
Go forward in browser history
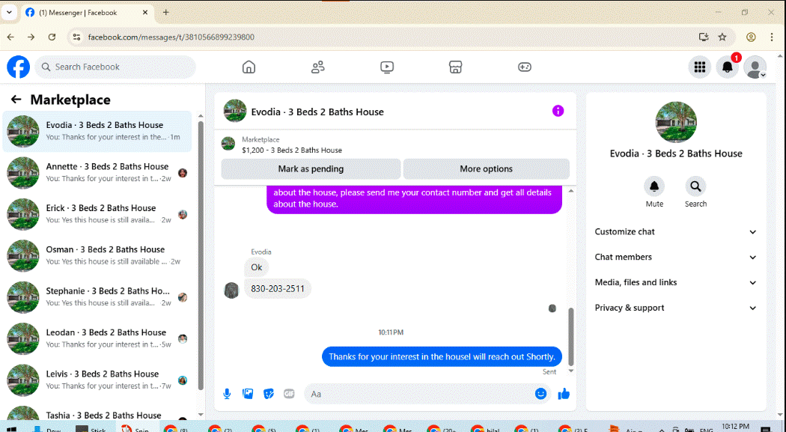click(31, 37)
